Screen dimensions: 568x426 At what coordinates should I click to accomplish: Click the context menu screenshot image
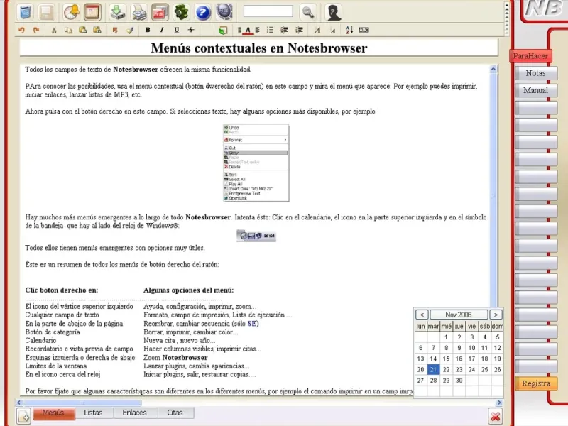256,163
